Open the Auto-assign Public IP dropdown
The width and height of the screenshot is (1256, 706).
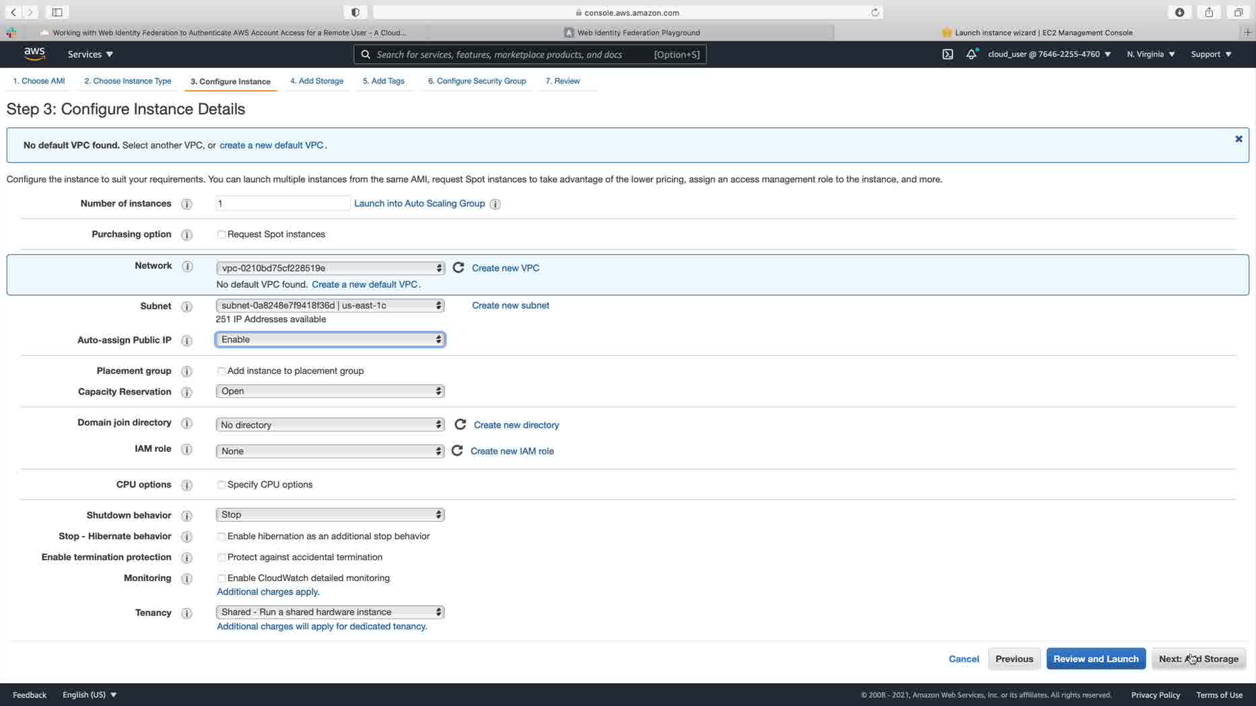click(330, 340)
